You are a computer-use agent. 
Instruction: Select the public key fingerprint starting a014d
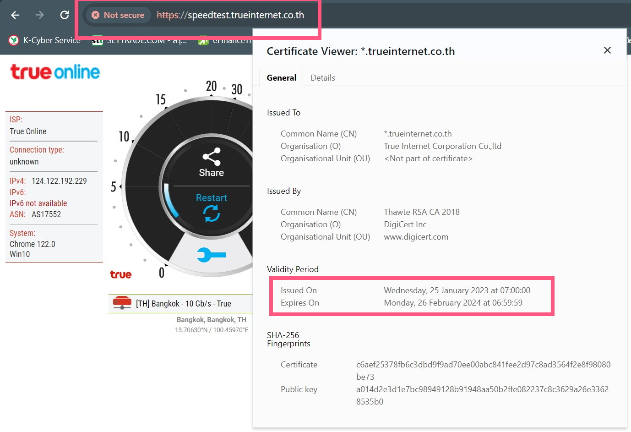[483, 395]
